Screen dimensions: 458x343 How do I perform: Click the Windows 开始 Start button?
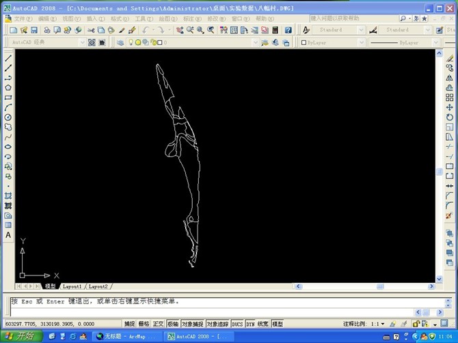pyautogui.click(x=21, y=336)
